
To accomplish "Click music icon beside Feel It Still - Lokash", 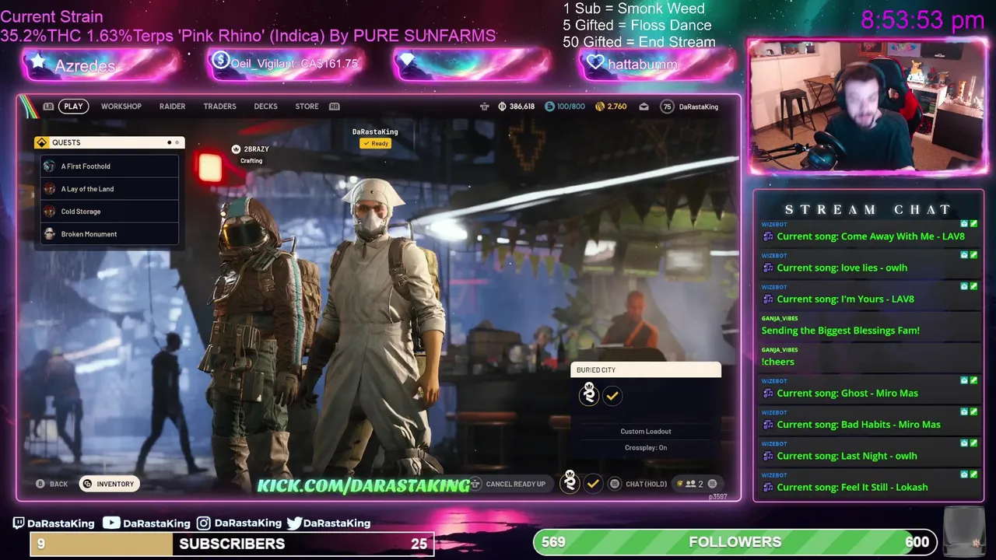I will (768, 488).
